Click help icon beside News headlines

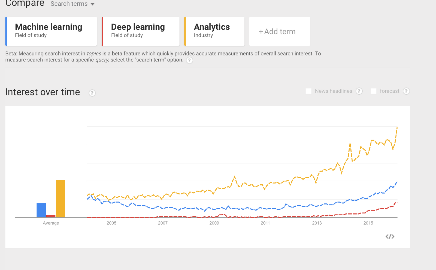(x=359, y=91)
